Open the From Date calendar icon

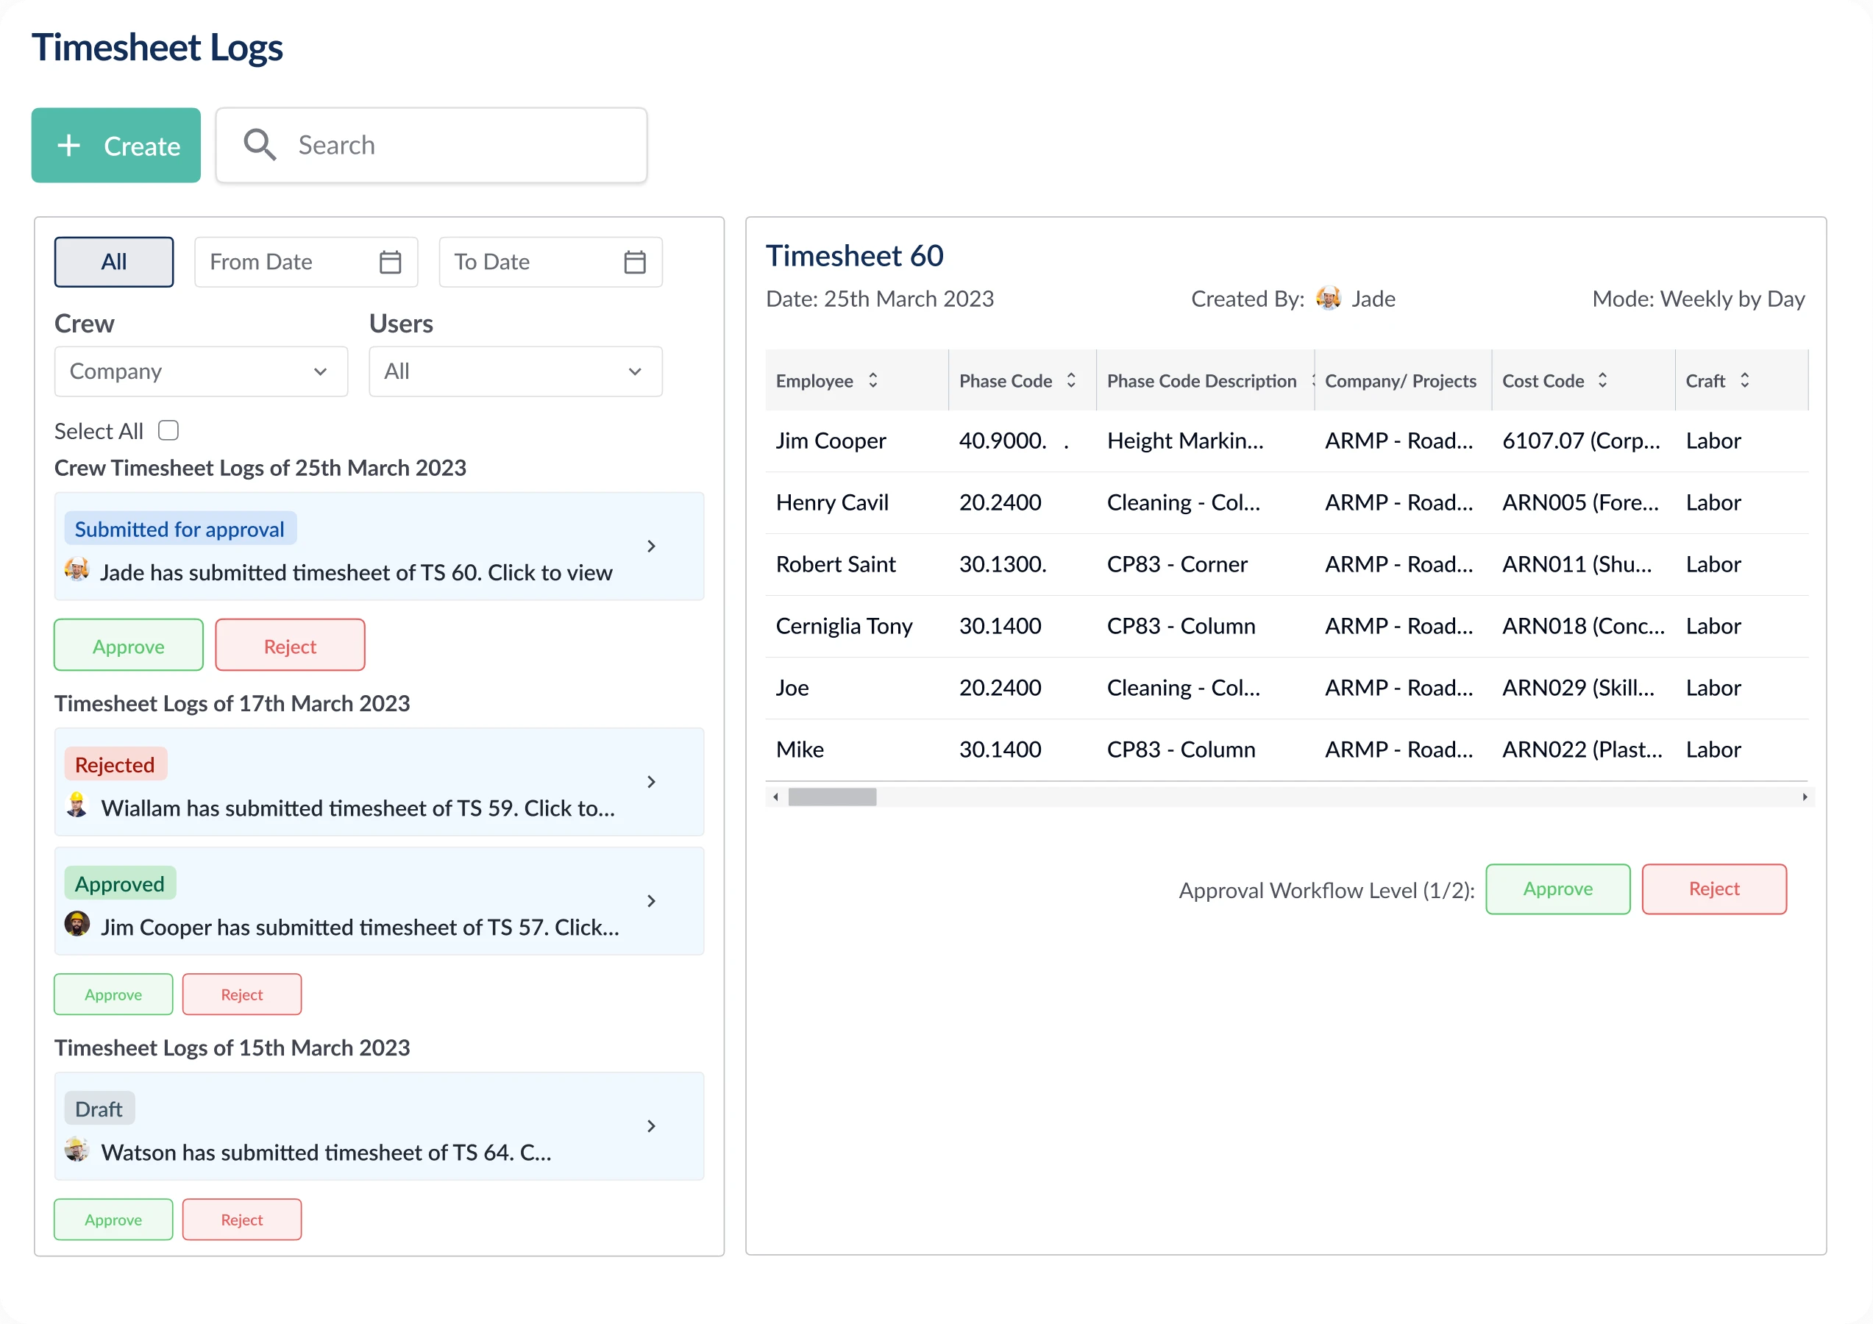390,262
